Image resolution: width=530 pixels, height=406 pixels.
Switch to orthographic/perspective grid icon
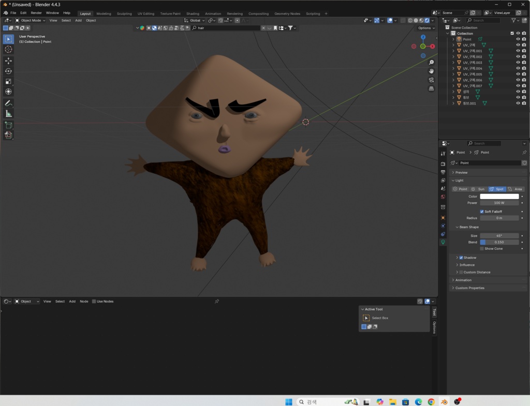pos(431,88)
